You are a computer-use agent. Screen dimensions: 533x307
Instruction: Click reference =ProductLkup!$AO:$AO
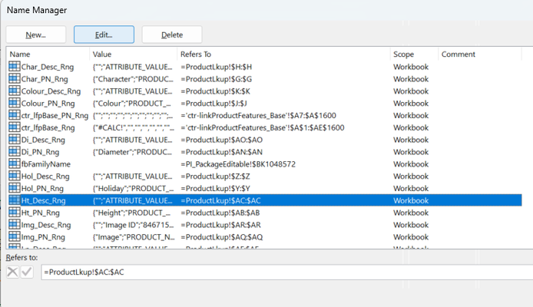[x=222, y=140]
